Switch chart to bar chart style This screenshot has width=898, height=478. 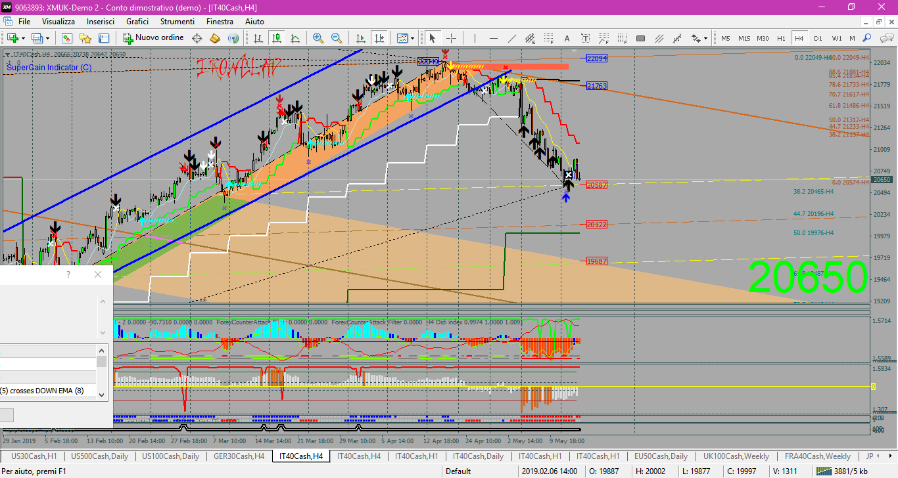[x=258, y=38]
